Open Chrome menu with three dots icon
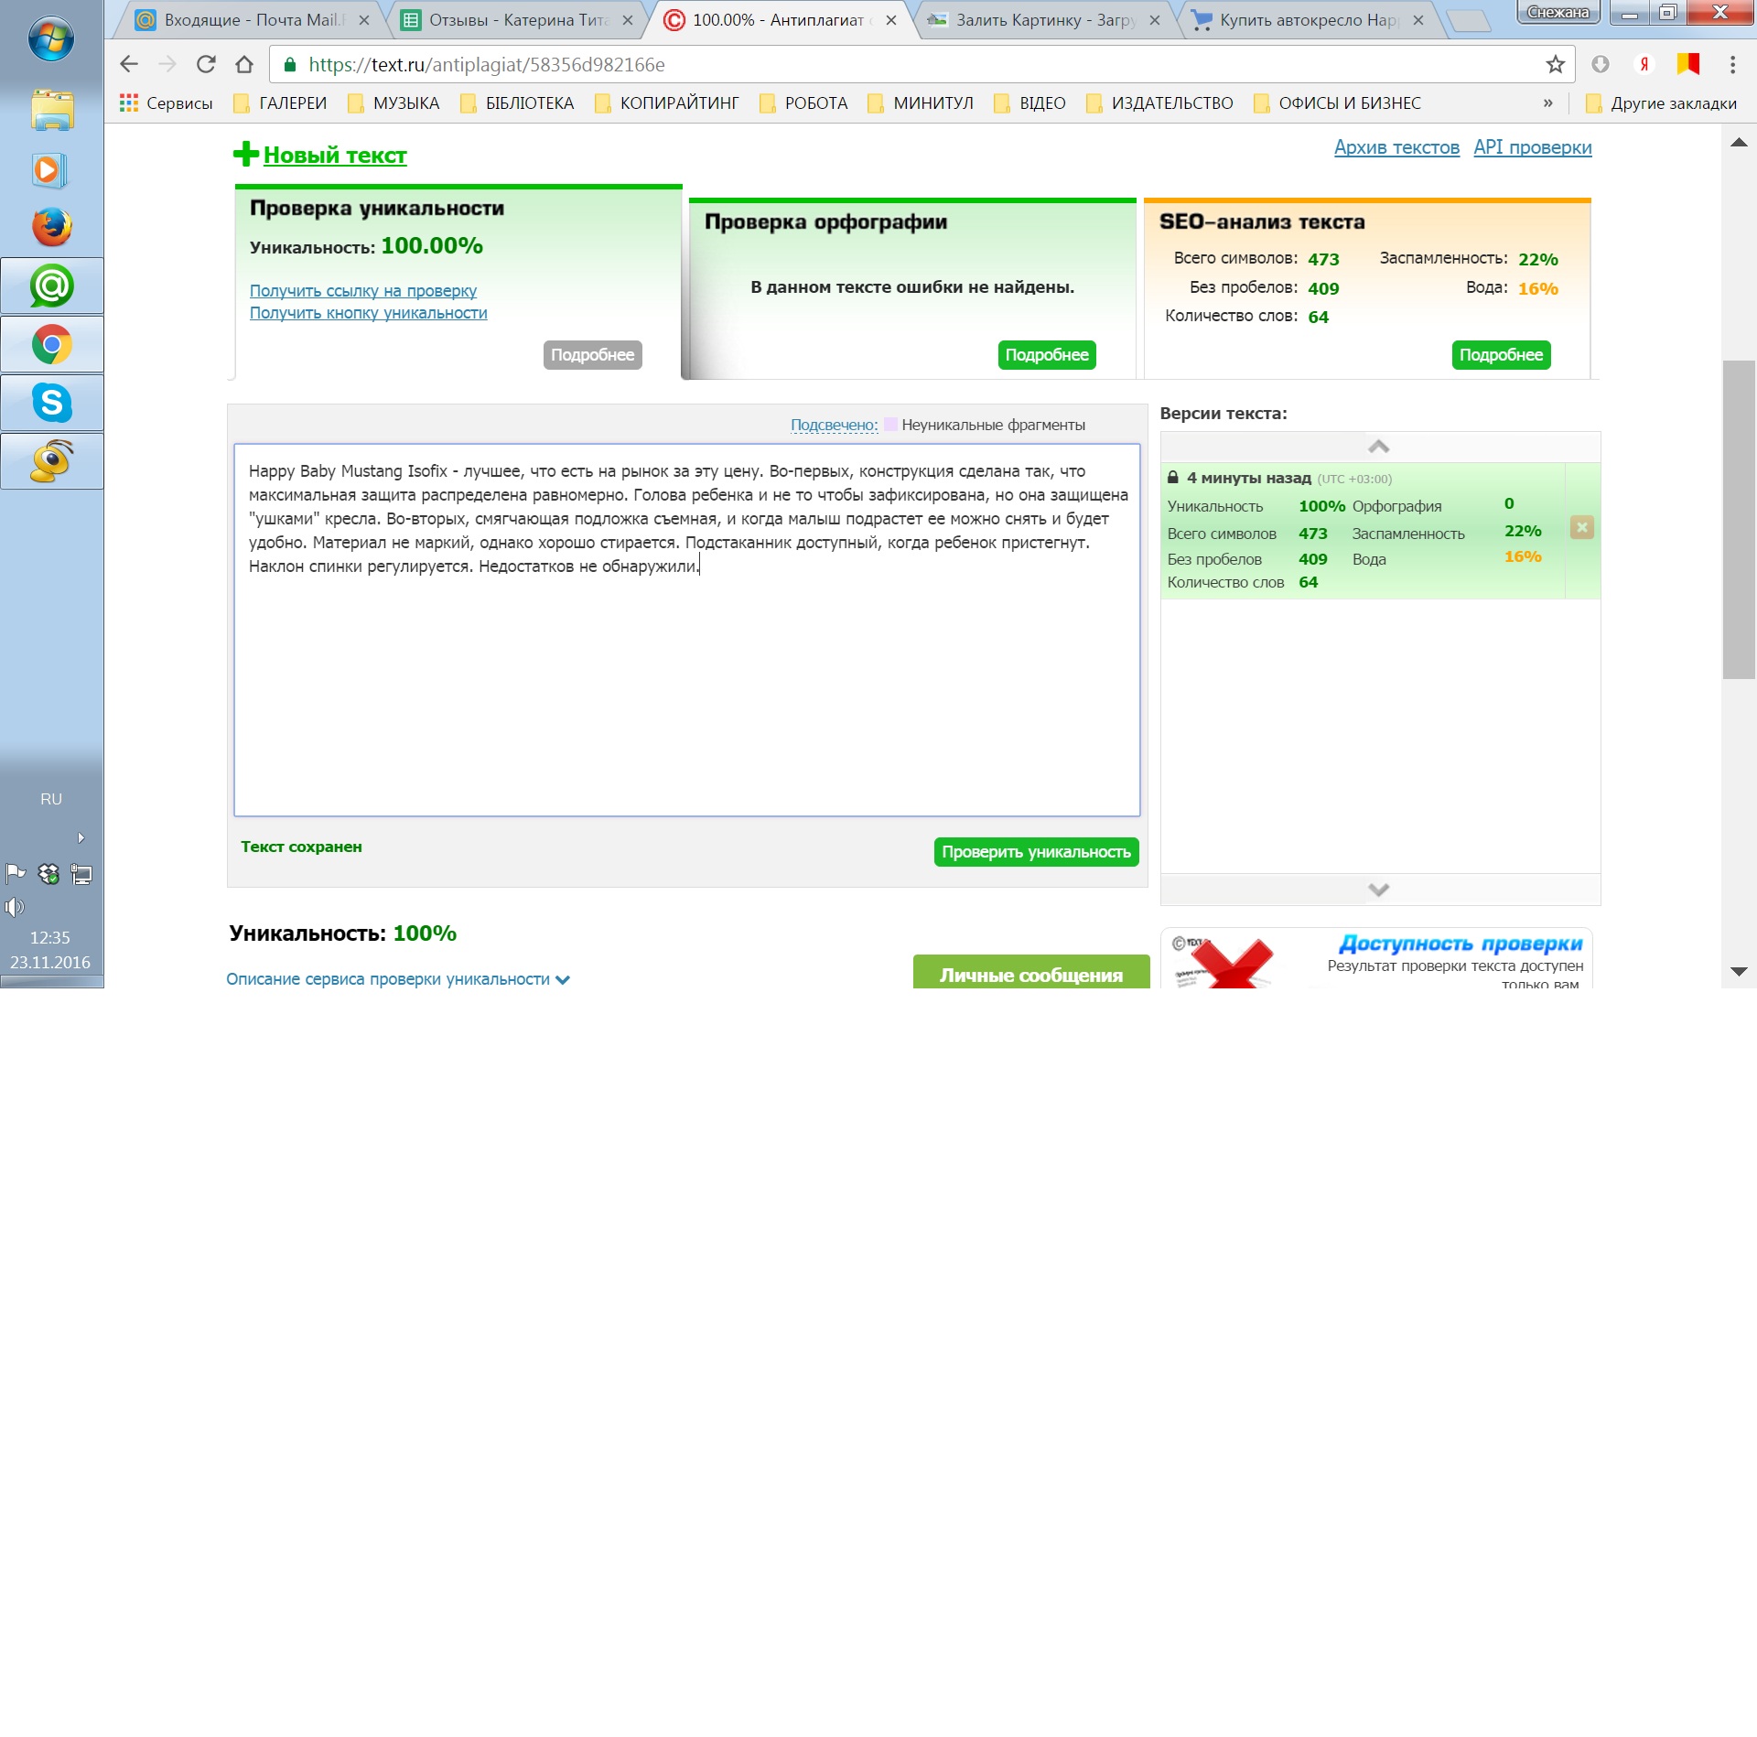The height and width of the screenshot is (1737, 1757). tap(1731, 65)
